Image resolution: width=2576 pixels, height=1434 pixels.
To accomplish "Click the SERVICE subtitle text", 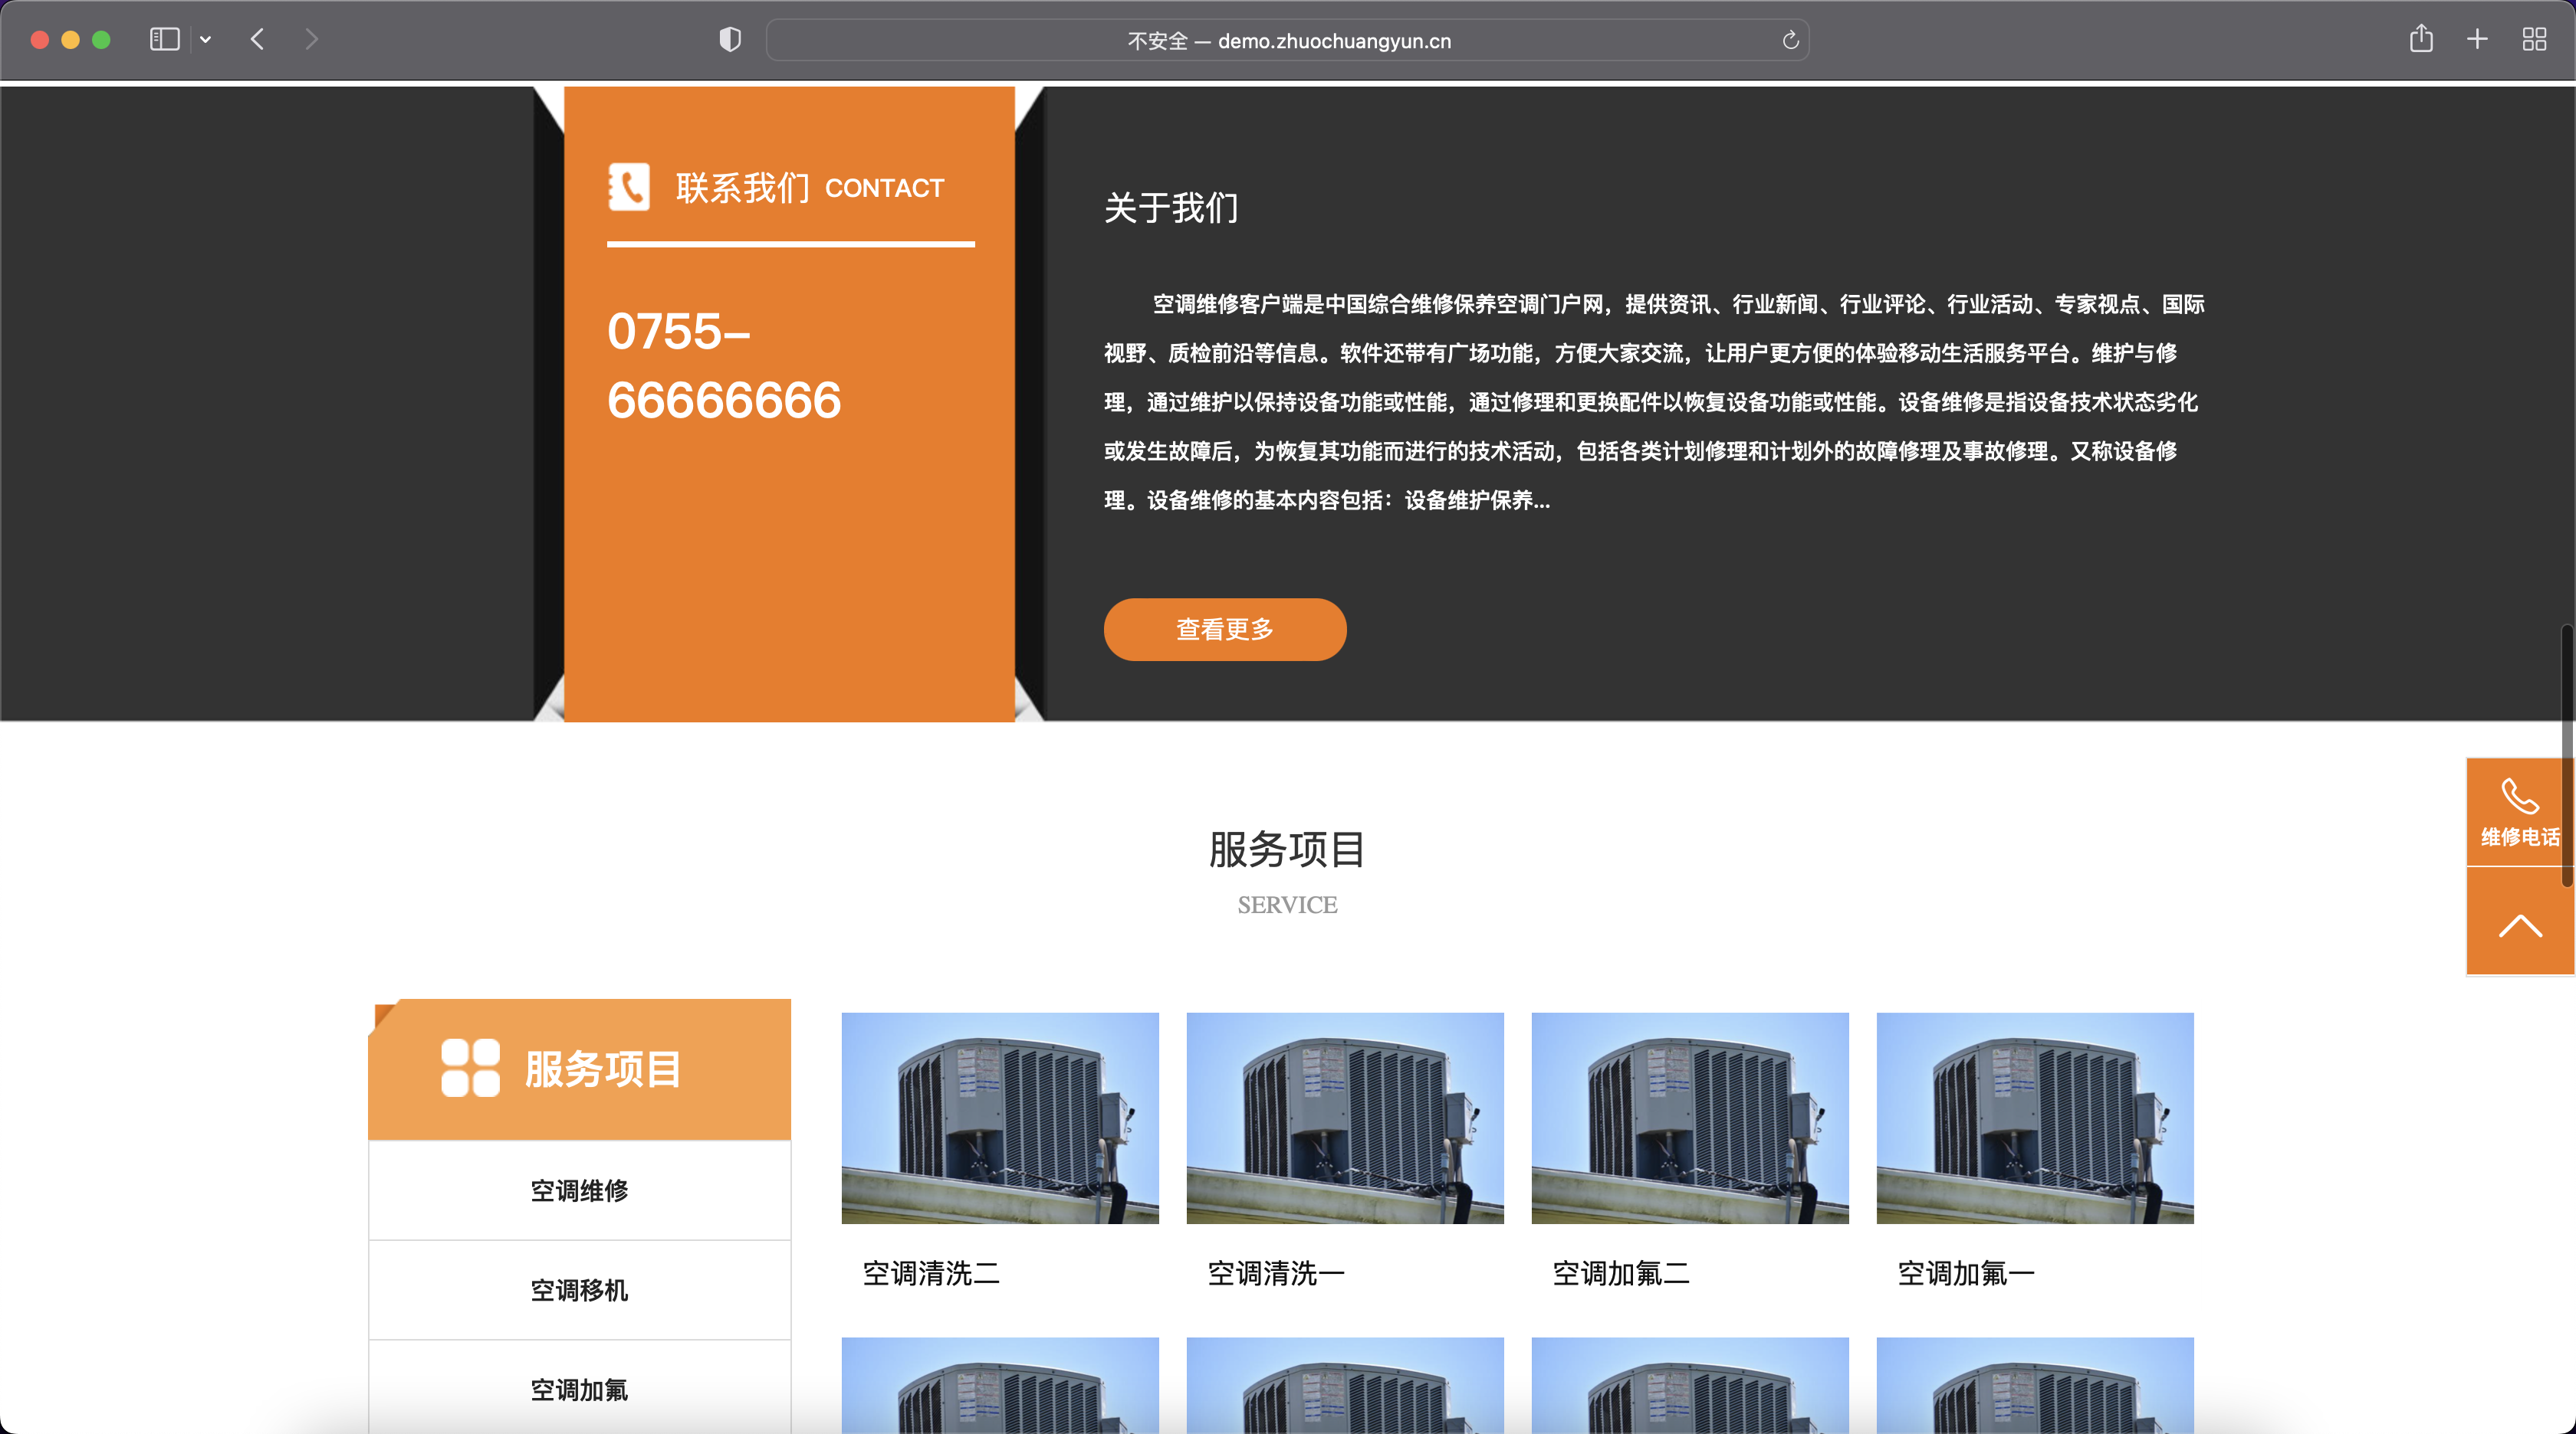I will 1287,905.
